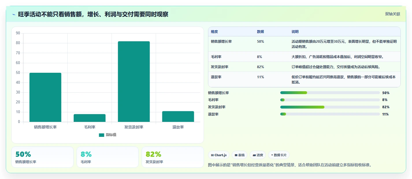Click the 发货及时率 cell in the table
This screenshot has height=179, width=412.
click(x=220, y=67)
